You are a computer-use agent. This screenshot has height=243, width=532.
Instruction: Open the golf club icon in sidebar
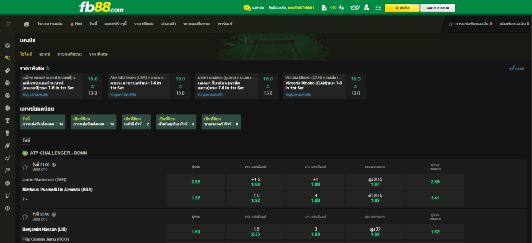tap(7, 196)
